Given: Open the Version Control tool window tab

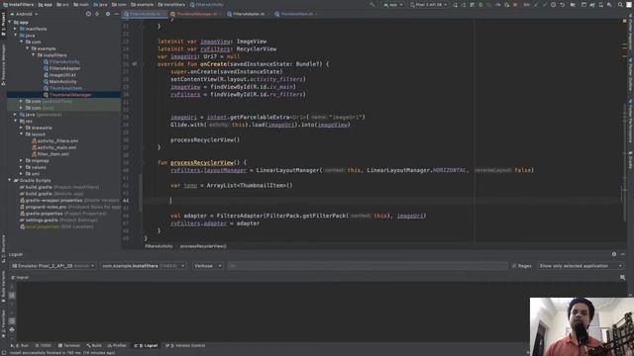Looking at the screenshot, I should point(185,346).
